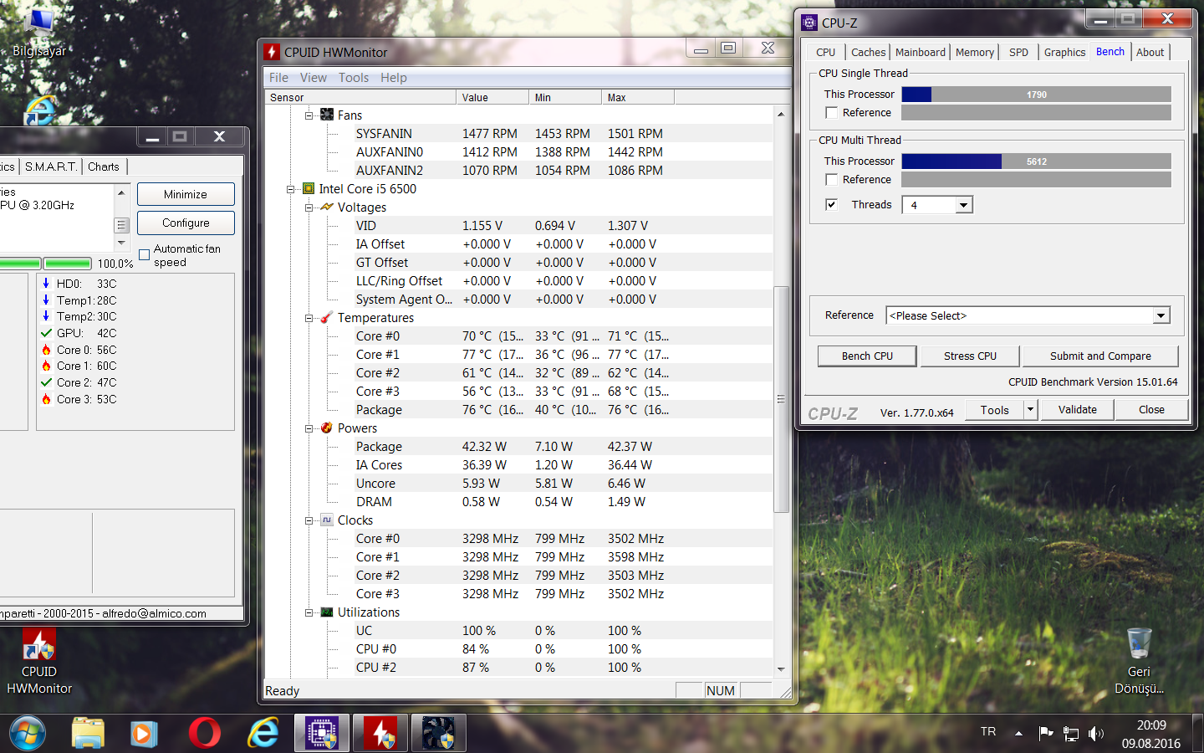Open the Tools menu in HWMonitor

click(354, 77)
